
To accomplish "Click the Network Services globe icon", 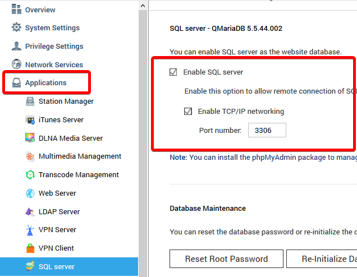I will tap(16, 64).
